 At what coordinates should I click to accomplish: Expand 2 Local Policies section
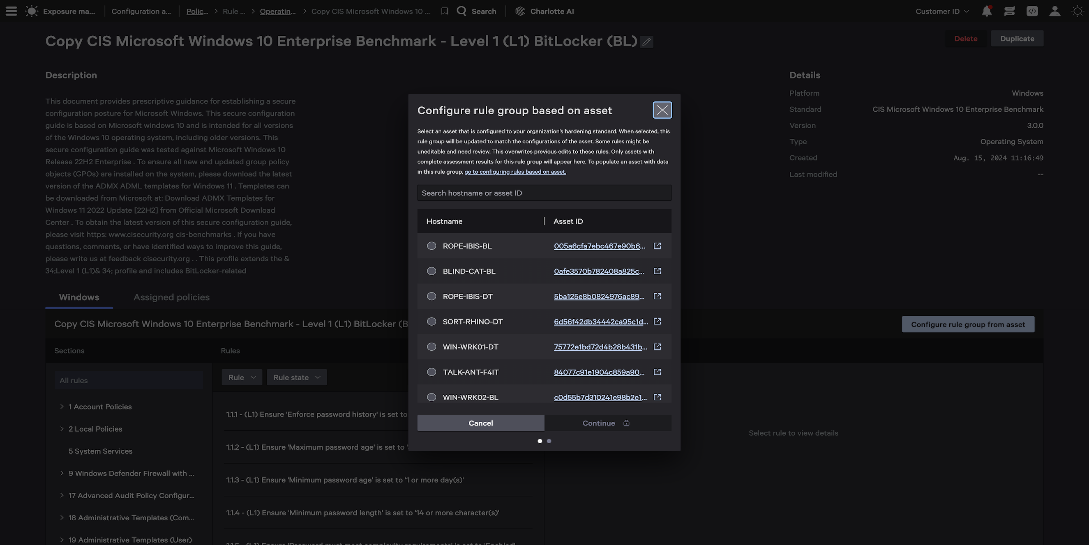62,429
